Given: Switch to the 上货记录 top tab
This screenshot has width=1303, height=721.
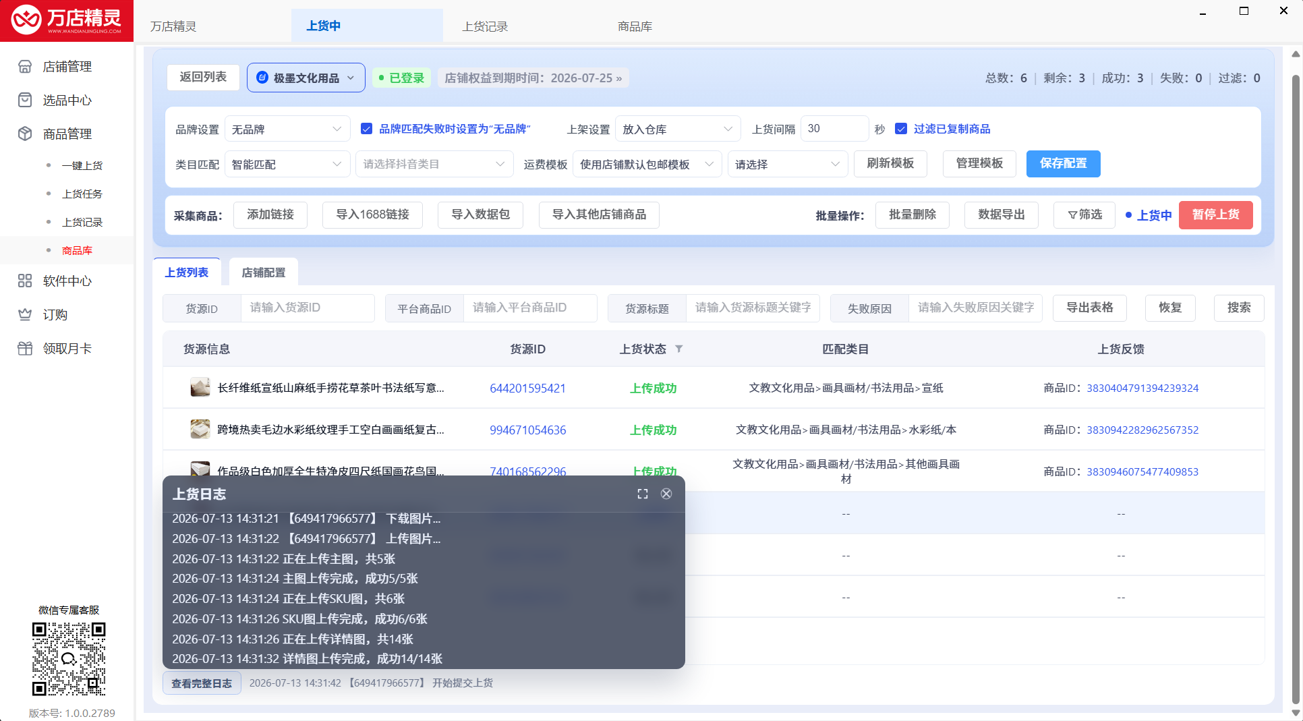Looking at the screenshot, I should pos(485,26).
